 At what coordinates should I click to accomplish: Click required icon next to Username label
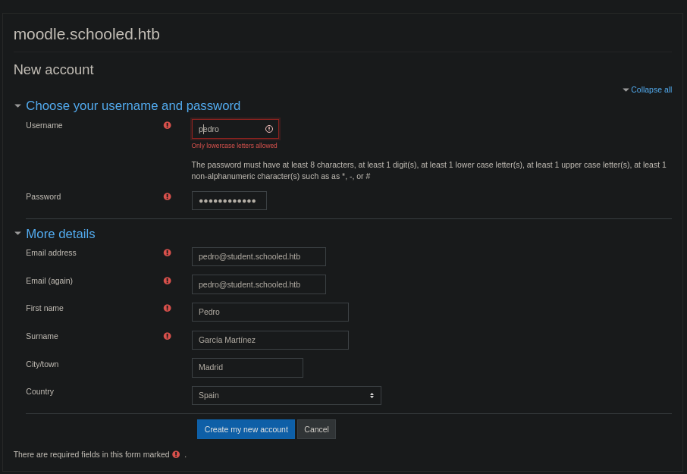168,125
